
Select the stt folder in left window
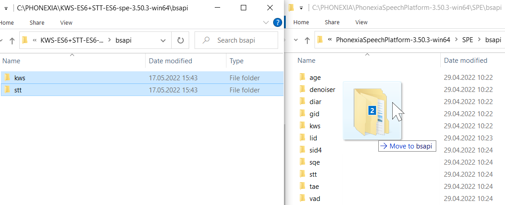pos(142,90)
